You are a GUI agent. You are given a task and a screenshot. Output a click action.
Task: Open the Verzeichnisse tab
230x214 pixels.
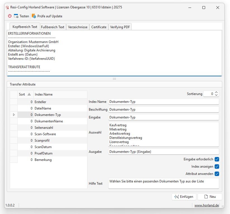(x=78, y=27)
